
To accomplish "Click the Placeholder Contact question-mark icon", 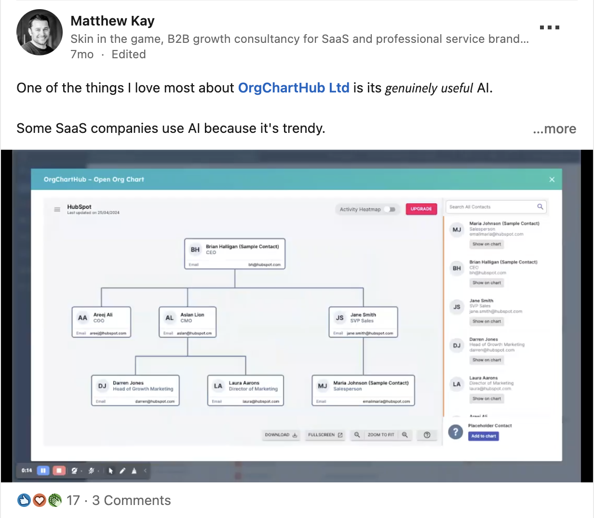I will pos(456,432).
